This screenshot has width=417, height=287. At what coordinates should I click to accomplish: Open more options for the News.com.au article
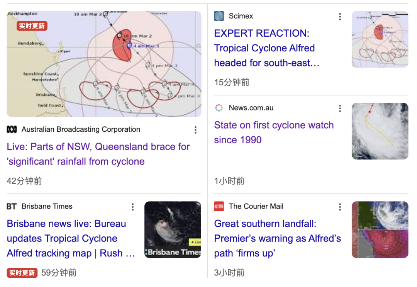pyautogui.click(x=340, y=108)
